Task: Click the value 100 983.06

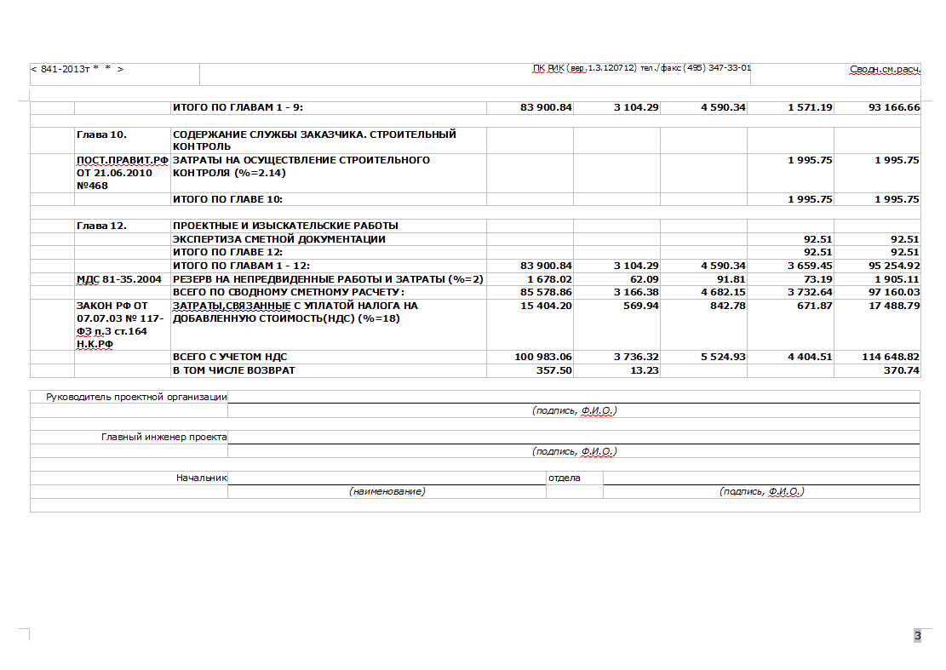Action: pyautogui.click(x=543, y=357)
